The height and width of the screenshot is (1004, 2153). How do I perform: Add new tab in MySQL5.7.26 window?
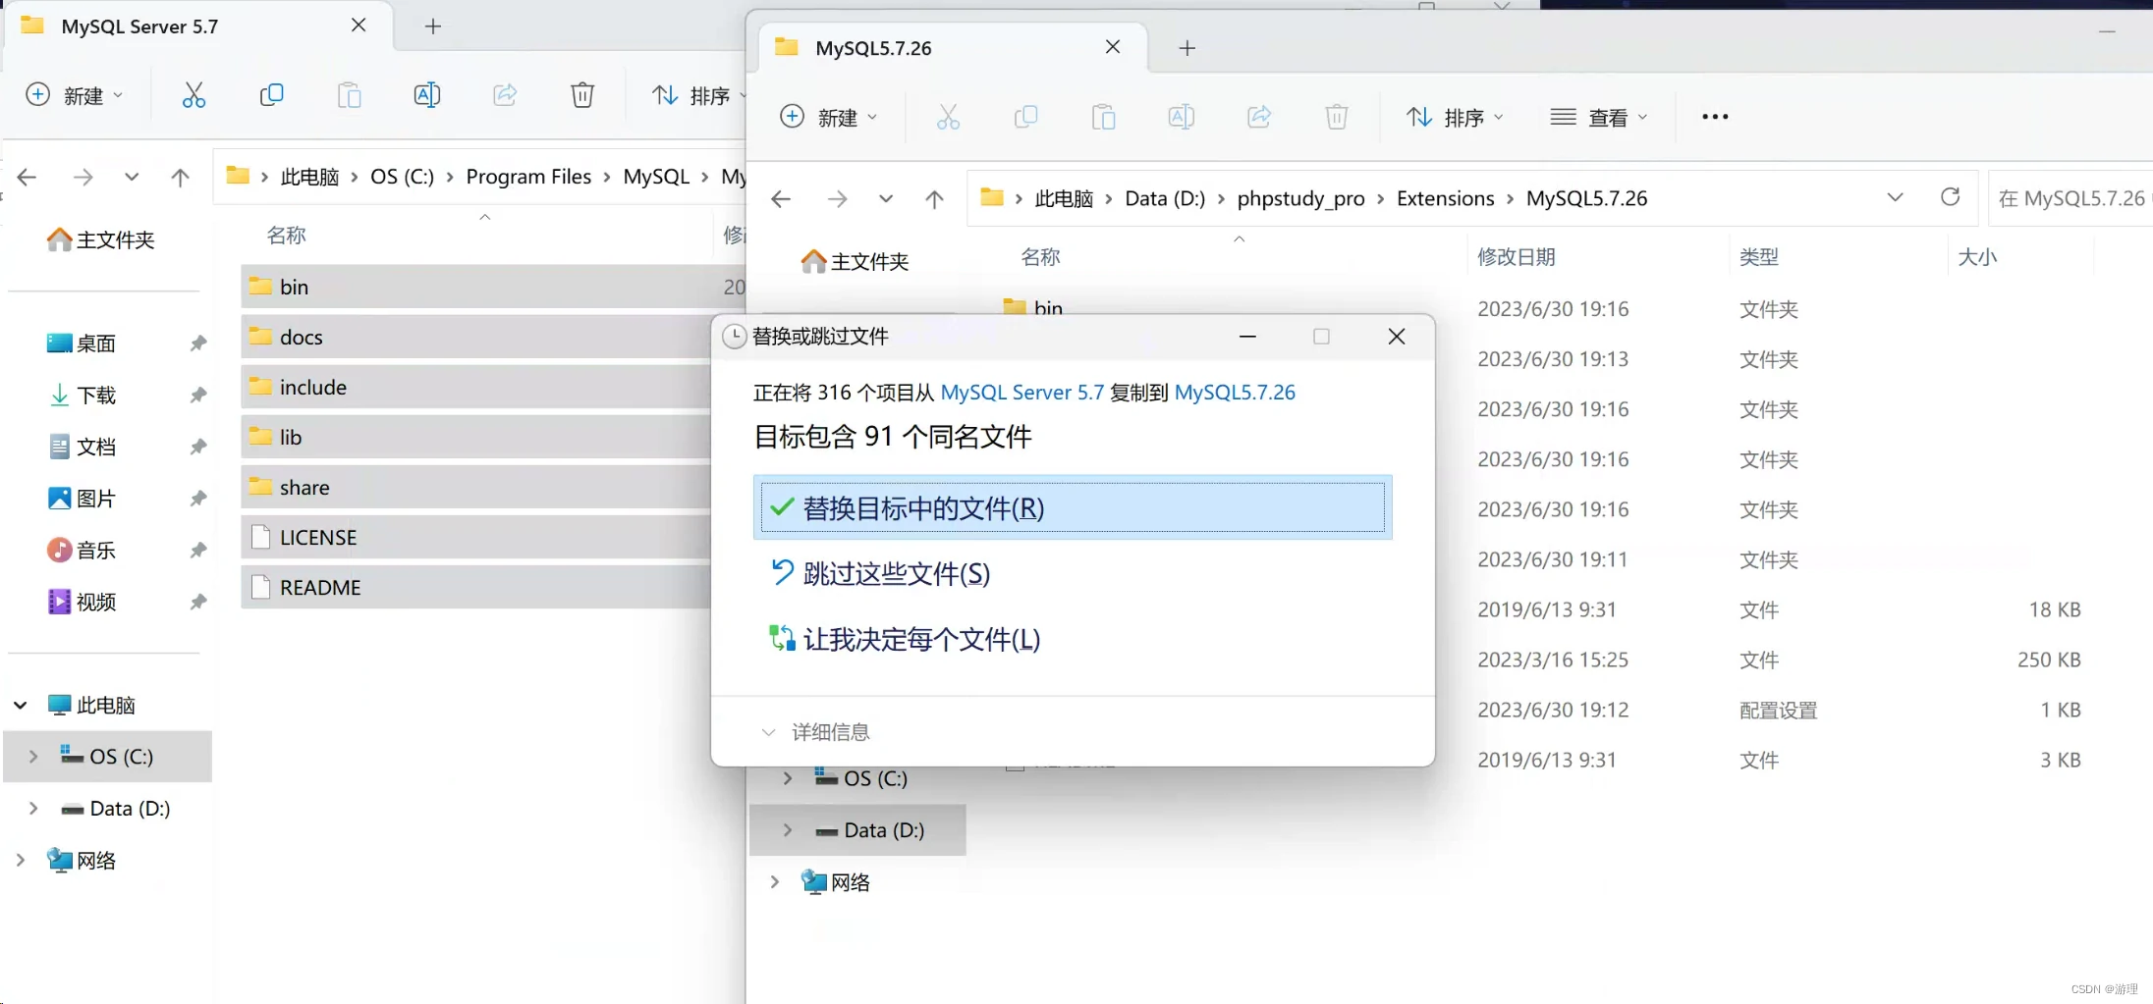pos(1187,48)
